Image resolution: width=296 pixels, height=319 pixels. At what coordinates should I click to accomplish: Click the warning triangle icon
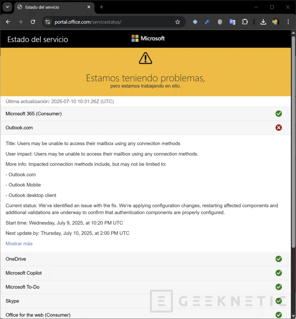pos(145,58)
